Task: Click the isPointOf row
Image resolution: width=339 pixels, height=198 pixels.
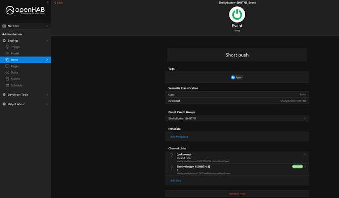Action: click(237, 101)
